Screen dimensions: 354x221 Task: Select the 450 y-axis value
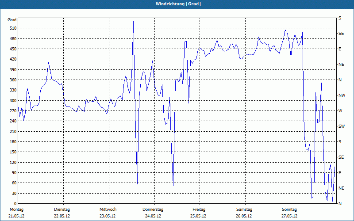[13, 49]
